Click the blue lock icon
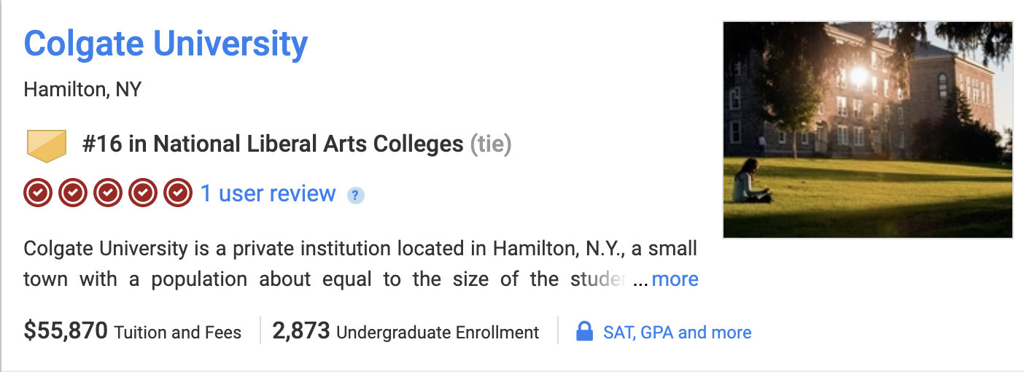The image size is (1024, 372). [584, 332]
